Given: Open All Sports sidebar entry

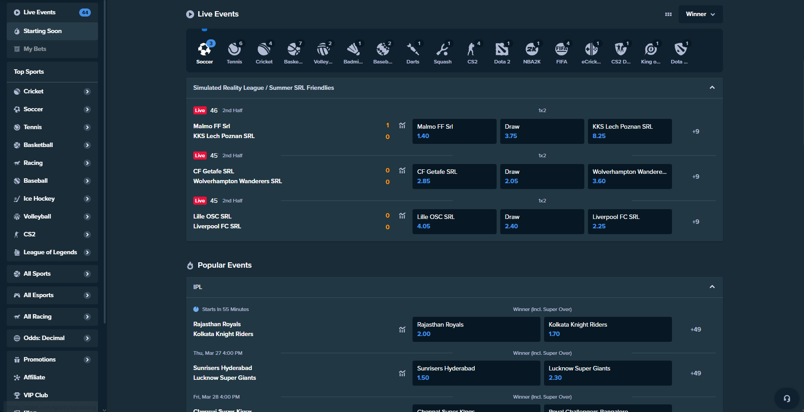Looking at the screenshot, I should pos(52,274).
